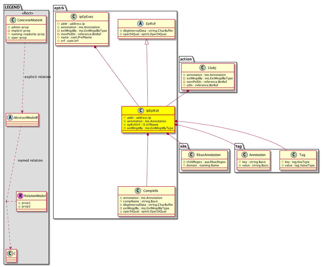Select the LEGEND package tab
Viewport: 324px width, 267px height.
12,7
